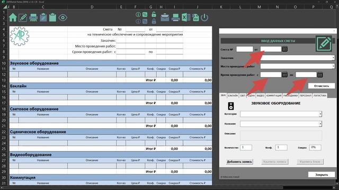Image resolution: width=339 pixels, height=190 pixels.
Task: Click the printer icon in the toolbar
Action: [x=175, y=17]
